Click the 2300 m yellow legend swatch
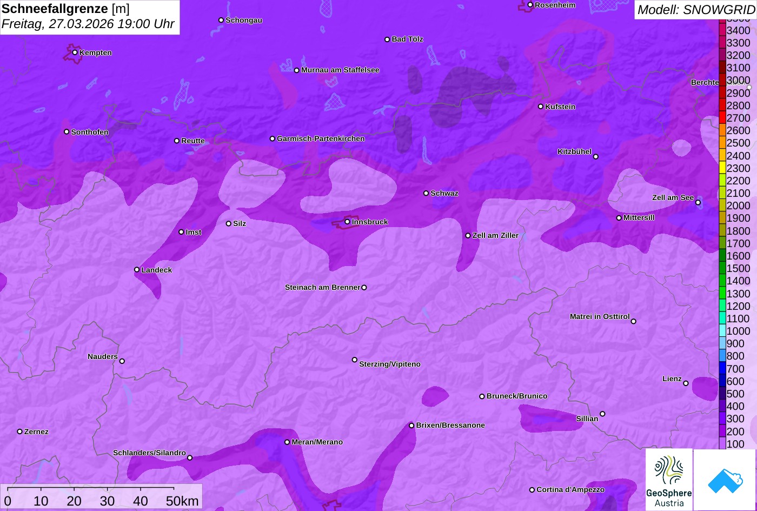Viewport: 757px width, 511px height. coord(722,168)
